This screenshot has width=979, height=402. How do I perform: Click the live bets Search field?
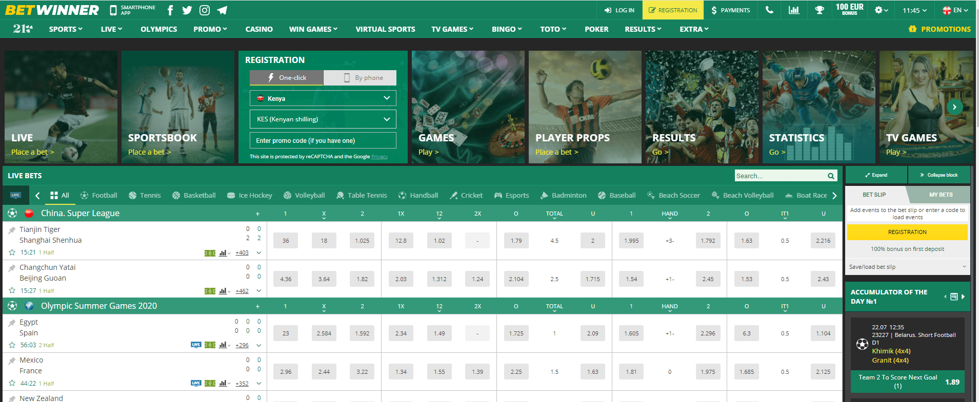pos(780,176)
